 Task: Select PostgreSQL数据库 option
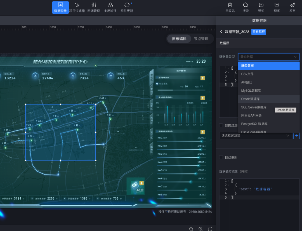pos(269,124)
